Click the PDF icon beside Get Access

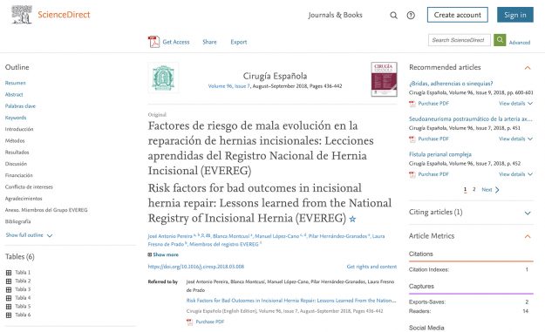153,42
